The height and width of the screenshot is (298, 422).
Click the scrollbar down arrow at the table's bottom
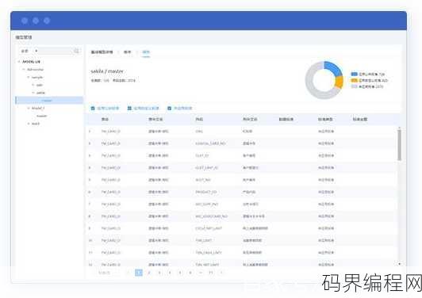click(400, 264)
